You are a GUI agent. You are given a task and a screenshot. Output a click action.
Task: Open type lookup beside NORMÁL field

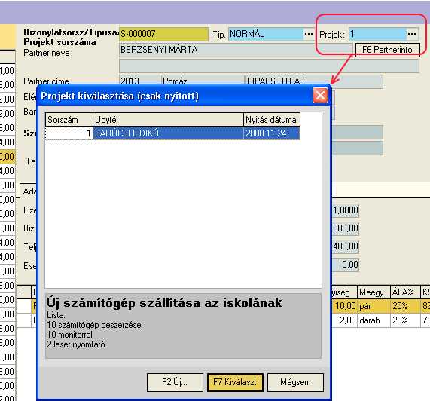309,34
